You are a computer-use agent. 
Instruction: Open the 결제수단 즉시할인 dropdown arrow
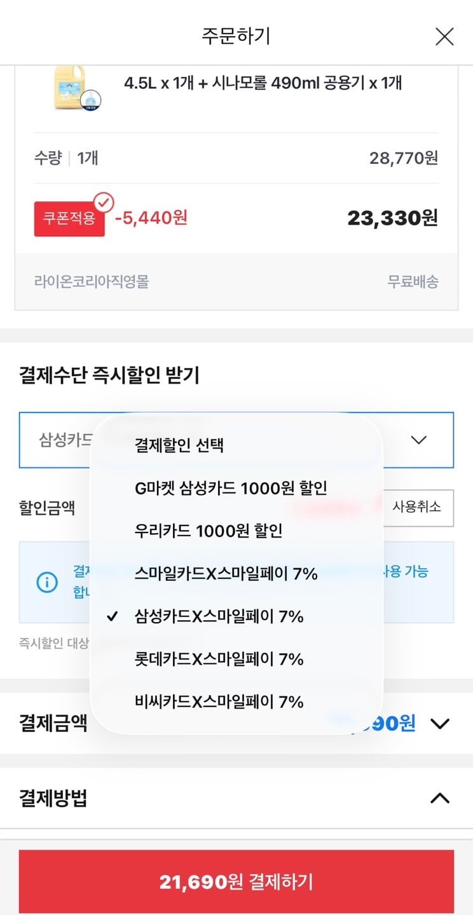pyautogui.click(x=418, y=440)
